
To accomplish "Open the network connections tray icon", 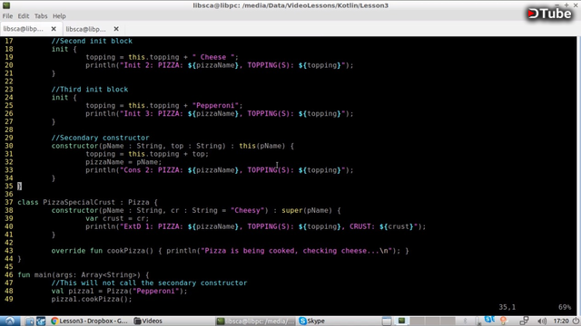I will point(524,321).
